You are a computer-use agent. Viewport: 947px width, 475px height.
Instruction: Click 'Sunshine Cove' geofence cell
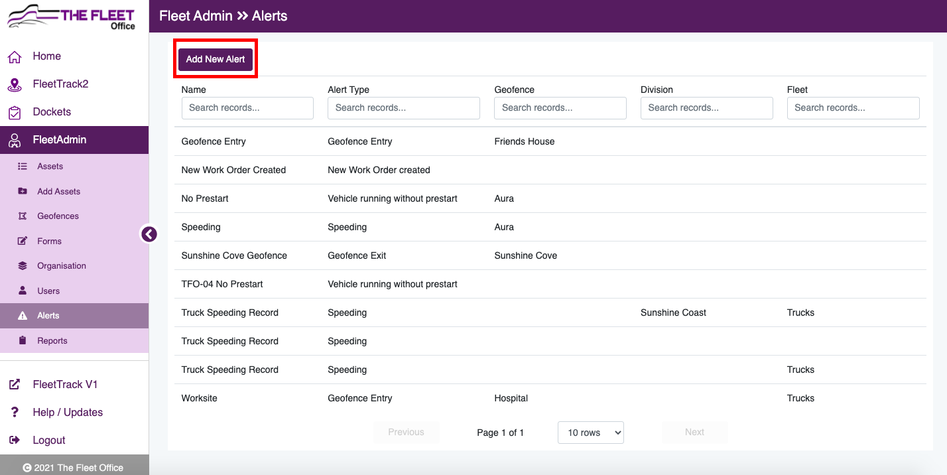pyautogui.click(x=526, y=255)
